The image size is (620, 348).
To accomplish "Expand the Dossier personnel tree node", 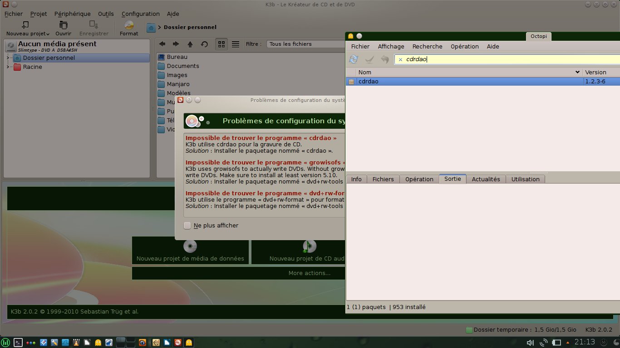I will click(8, 58).
